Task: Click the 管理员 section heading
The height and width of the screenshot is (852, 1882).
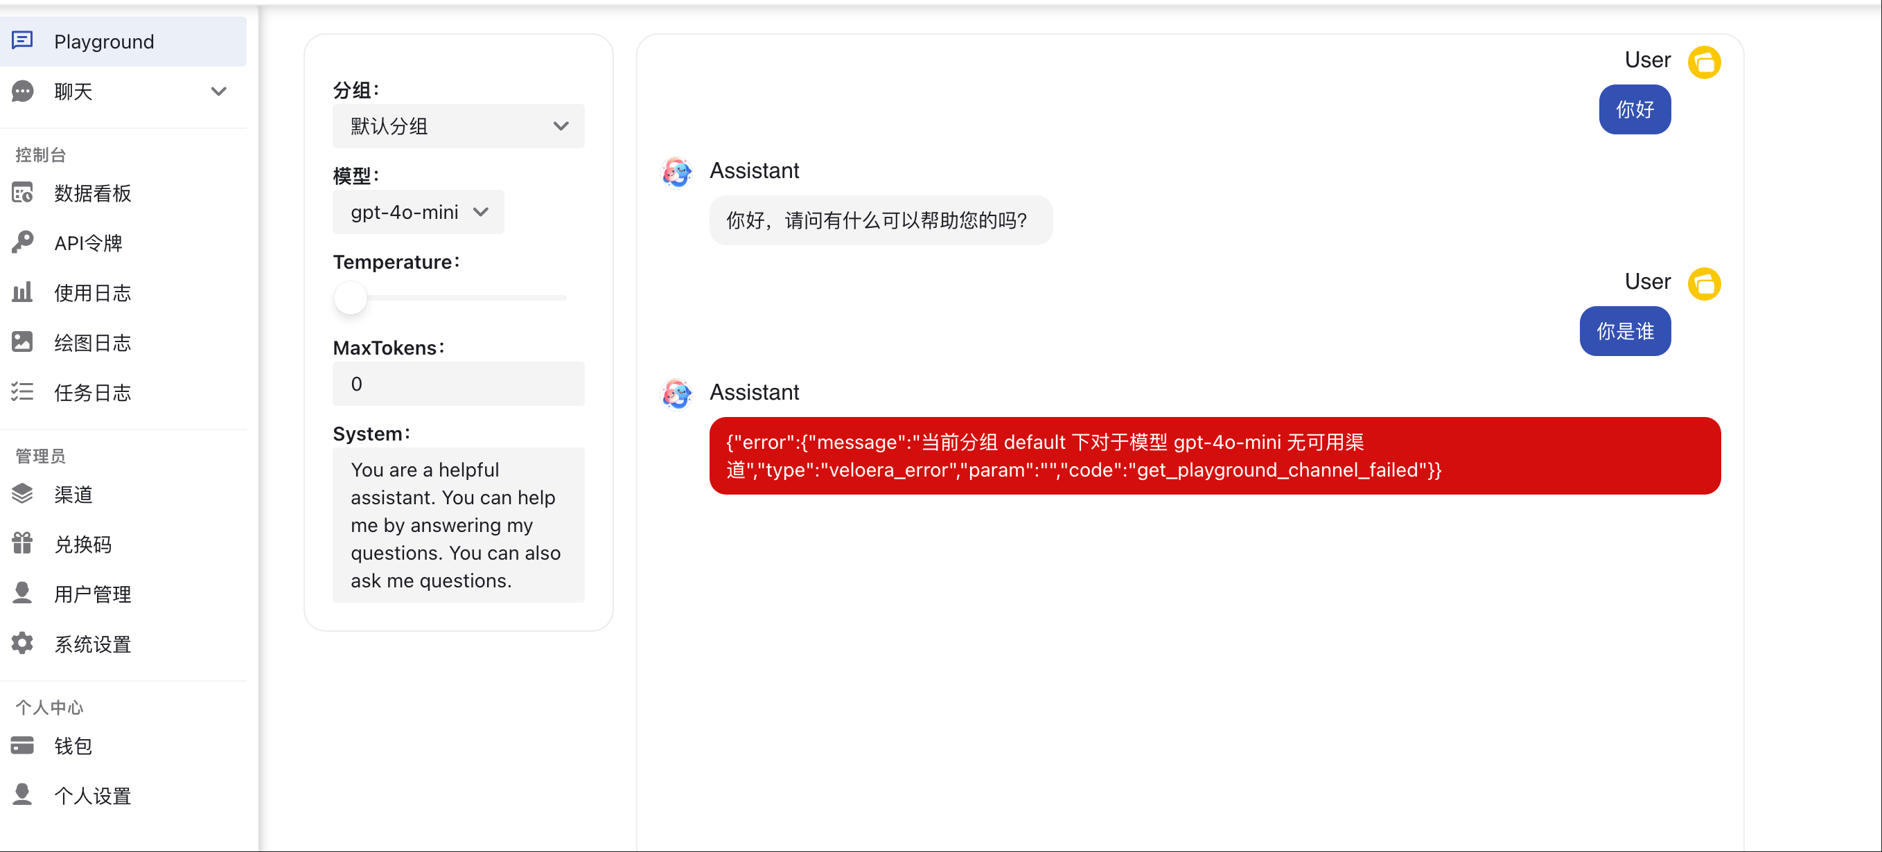Action: [x=41, y=456]
